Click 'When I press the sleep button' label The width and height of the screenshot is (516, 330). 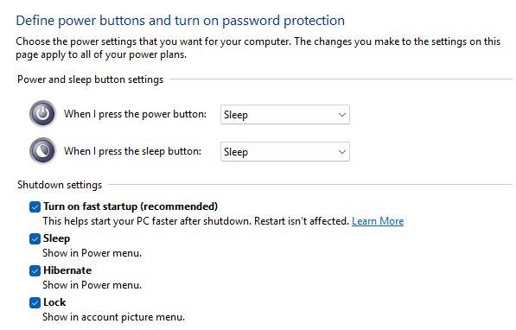[132, 151]
